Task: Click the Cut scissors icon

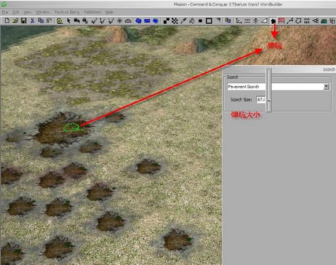Action: [32, 21]
